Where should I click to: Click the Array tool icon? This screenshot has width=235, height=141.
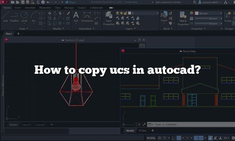(x=60, y=23)
